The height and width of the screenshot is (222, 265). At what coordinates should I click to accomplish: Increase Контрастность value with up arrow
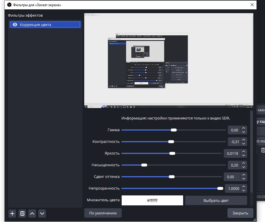244,140
